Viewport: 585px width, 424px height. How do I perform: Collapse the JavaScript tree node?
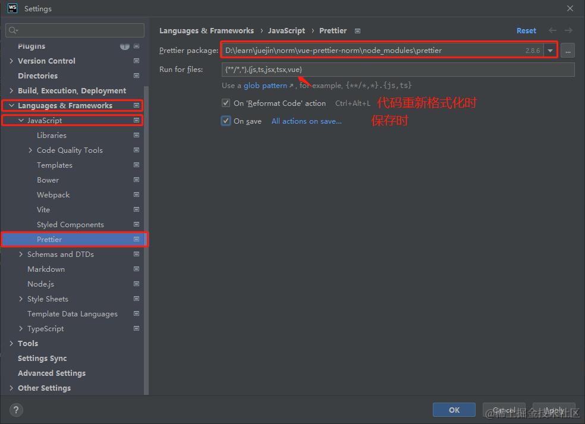21,120
